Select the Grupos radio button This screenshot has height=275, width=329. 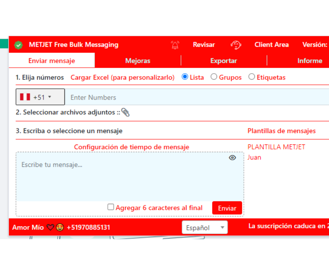point(214,77)
